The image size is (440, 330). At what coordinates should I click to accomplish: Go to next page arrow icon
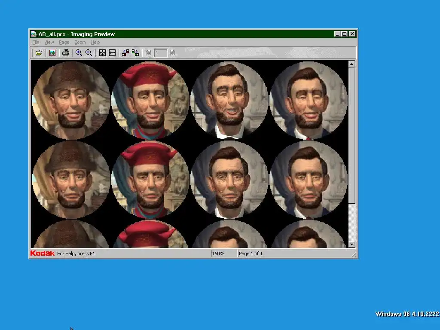pos(173,53)
